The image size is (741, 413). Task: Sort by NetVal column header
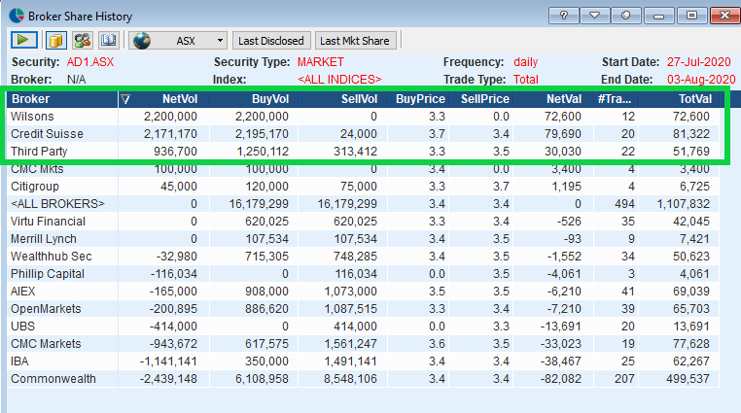553,99
